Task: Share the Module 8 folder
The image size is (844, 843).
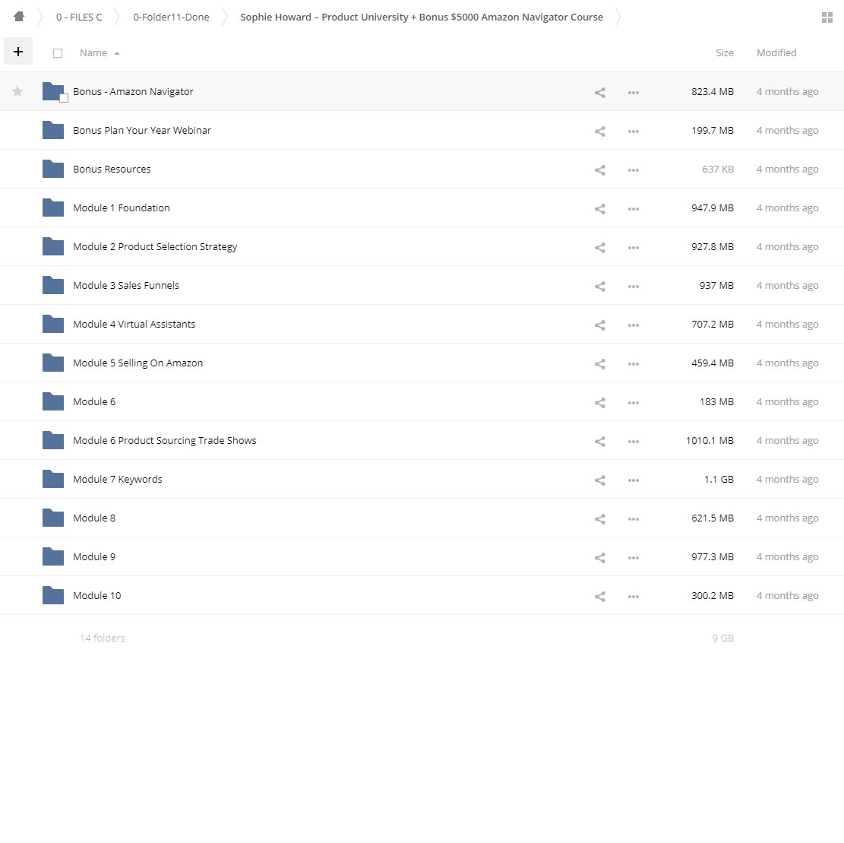Action: 599,519
